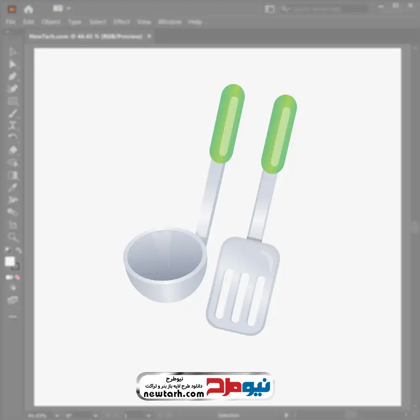The image size is (420, 420).
Task: Select the Rectangle tool
Action: click(13, 101)
